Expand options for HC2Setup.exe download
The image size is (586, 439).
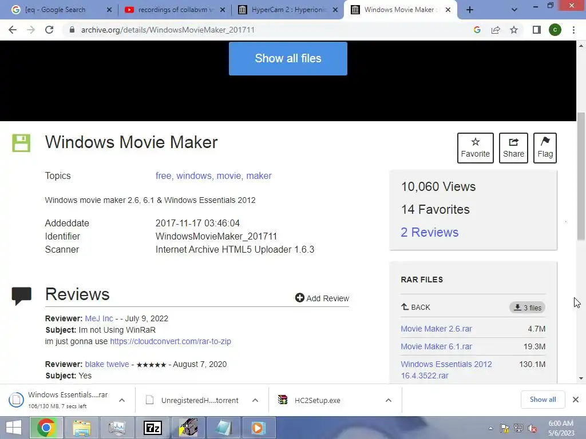(389, 400)
